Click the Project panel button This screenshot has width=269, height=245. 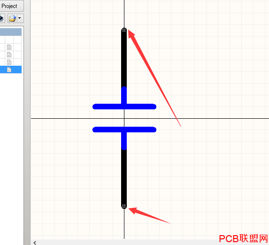point(11,6)
